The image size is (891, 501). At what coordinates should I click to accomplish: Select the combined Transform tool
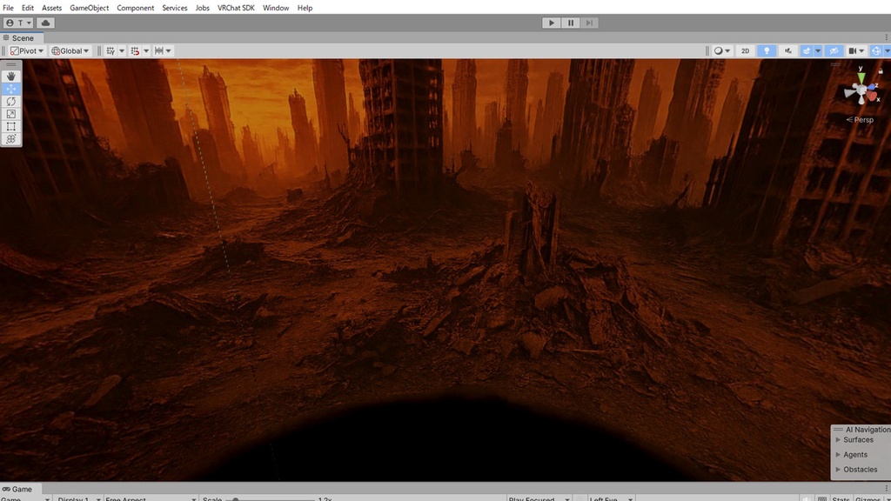click(x=11, y=139)
